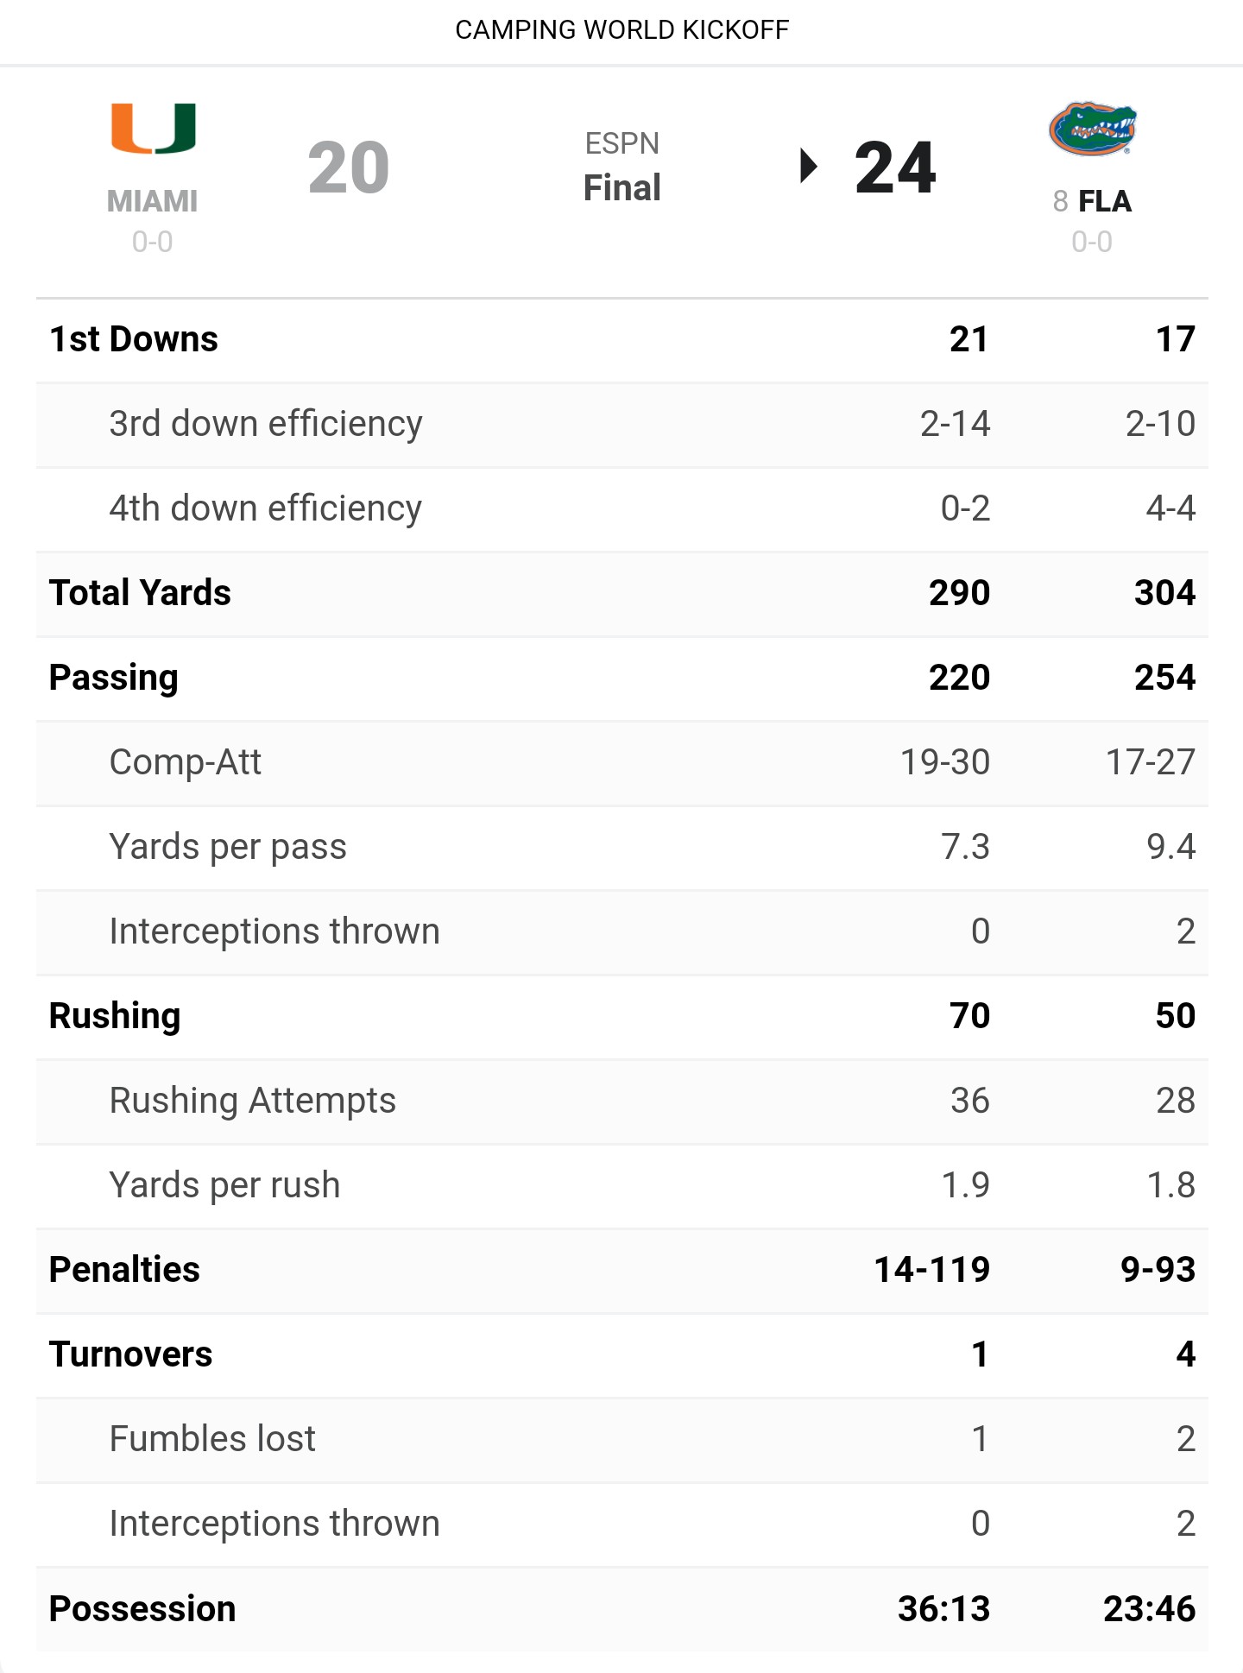Open the Florida Gators team logo

click(1092, 129)
